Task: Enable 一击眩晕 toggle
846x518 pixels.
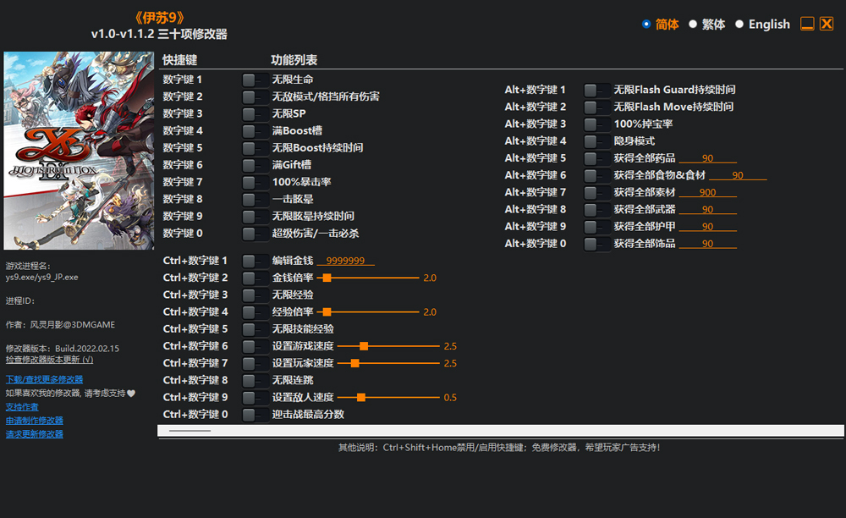Action: [x=255, y=200]
